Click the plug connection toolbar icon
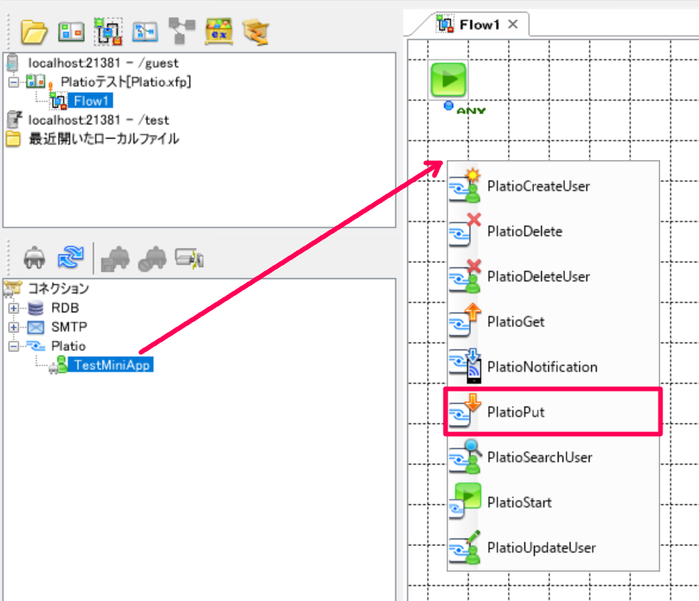The image size is (699, 601). tap(34, 258)
